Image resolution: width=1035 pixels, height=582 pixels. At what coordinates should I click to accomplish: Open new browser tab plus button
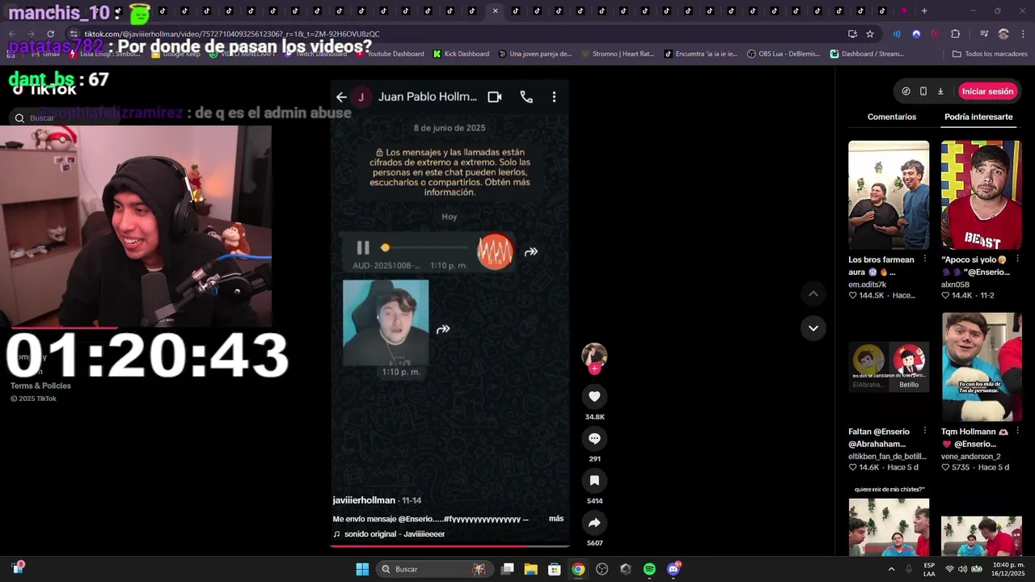924,11
